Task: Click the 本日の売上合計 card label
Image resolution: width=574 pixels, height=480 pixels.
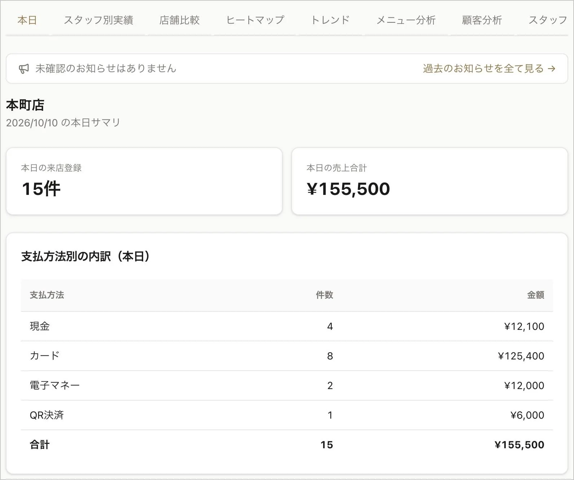Action: pos(337,168)
